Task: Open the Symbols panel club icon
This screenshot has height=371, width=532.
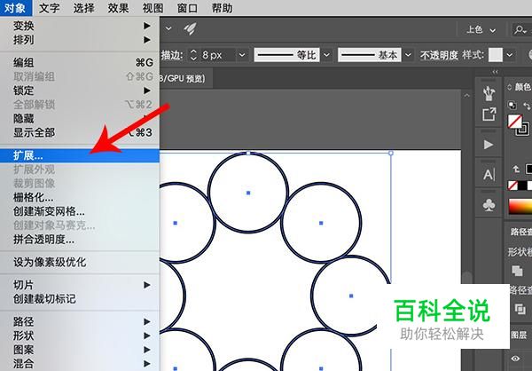Action: pos(489,205)
